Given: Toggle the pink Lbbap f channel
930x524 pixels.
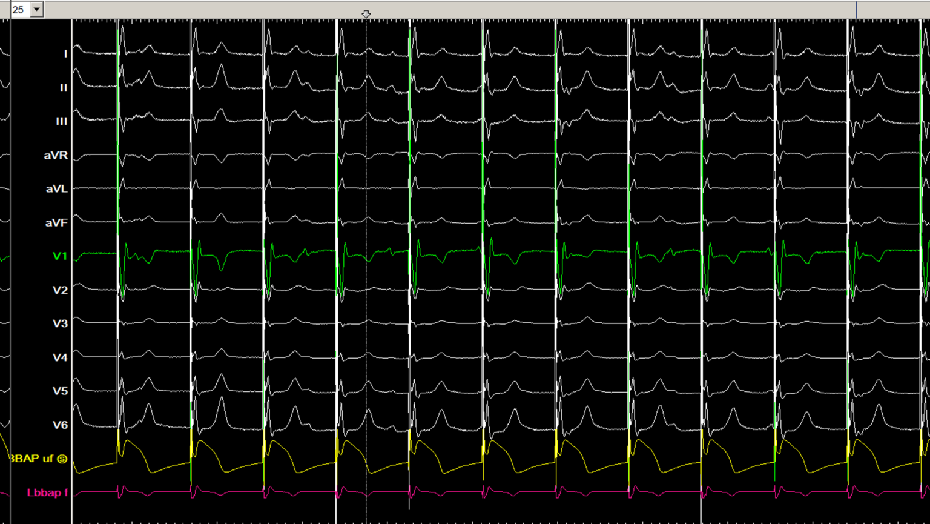Looking at the screenshot, I should (x=47, y=492).
